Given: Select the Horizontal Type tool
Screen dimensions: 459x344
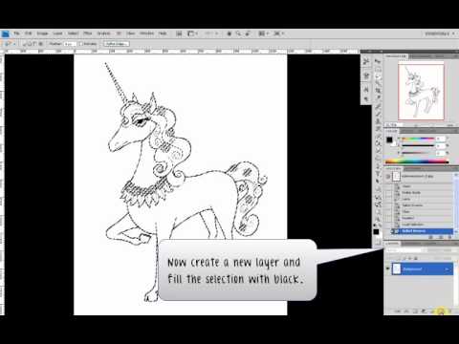Looking at the screenshot, I should [378, 174].
